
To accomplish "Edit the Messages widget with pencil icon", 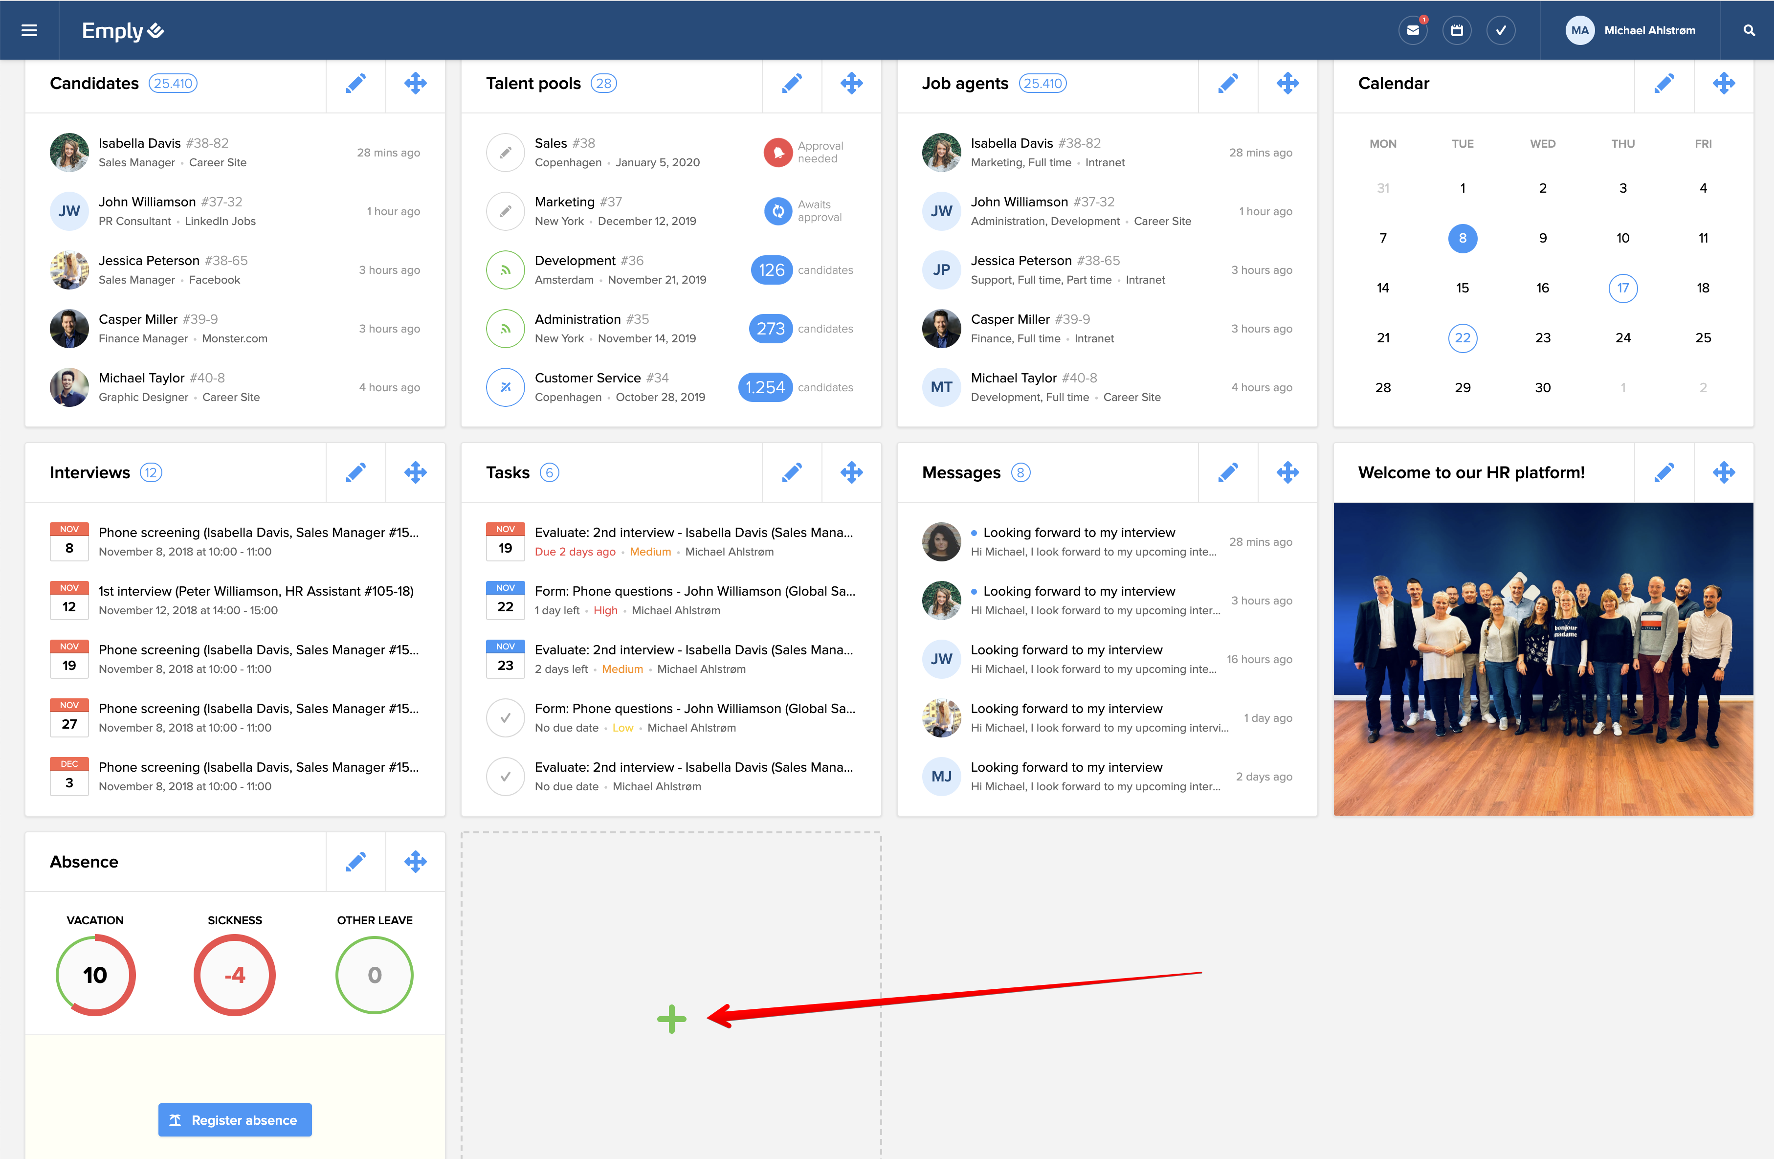I will pos(1228,472).
